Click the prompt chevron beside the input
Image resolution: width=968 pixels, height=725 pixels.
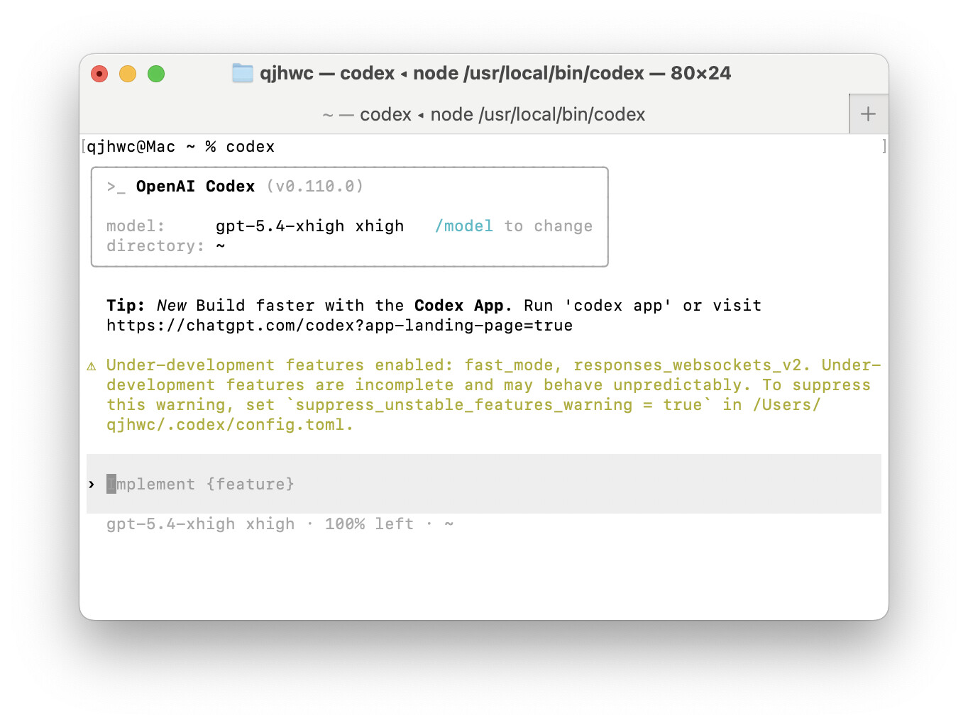(x=92, y=485)
